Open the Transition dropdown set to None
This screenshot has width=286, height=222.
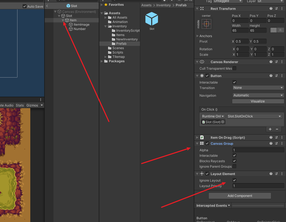tap(258, 88)
